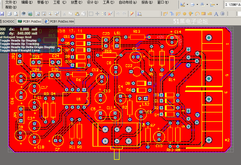Click the place pad icon
Viewport: 241px width, 165px height.
tap(185, 14)
